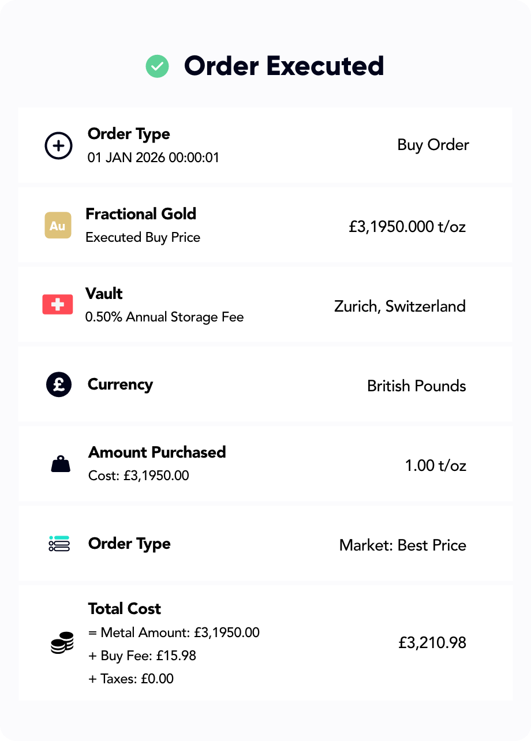Screen dimensions: 531x741
Task: Click the pound sterling currency icon
Action: pos(58,384)
